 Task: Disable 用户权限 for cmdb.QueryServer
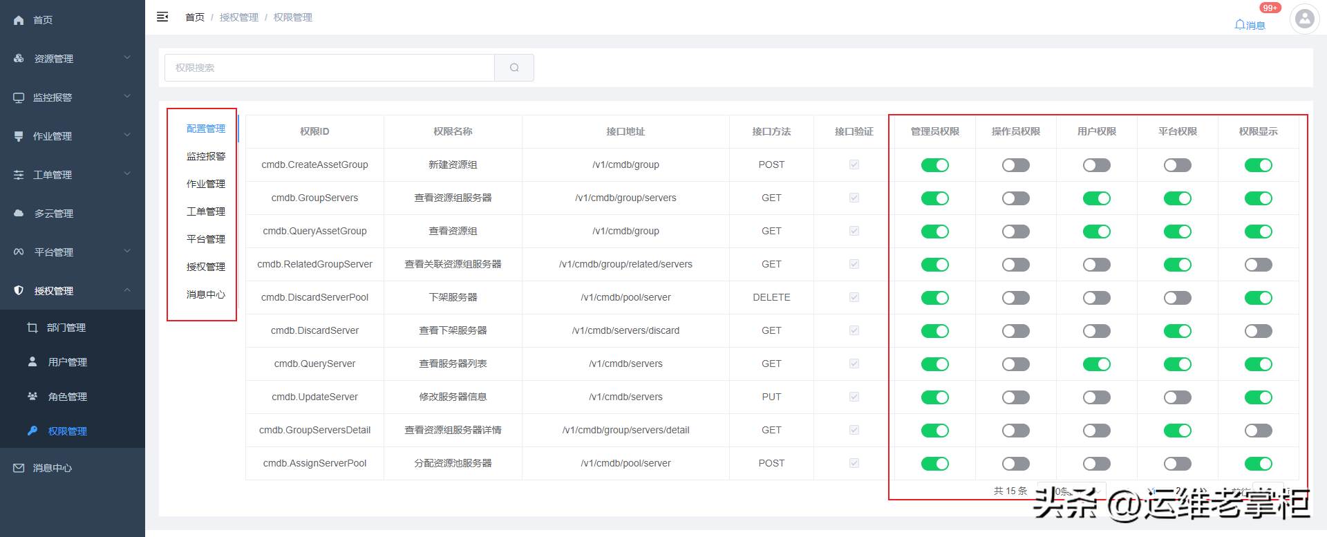tap(1096, 364)
